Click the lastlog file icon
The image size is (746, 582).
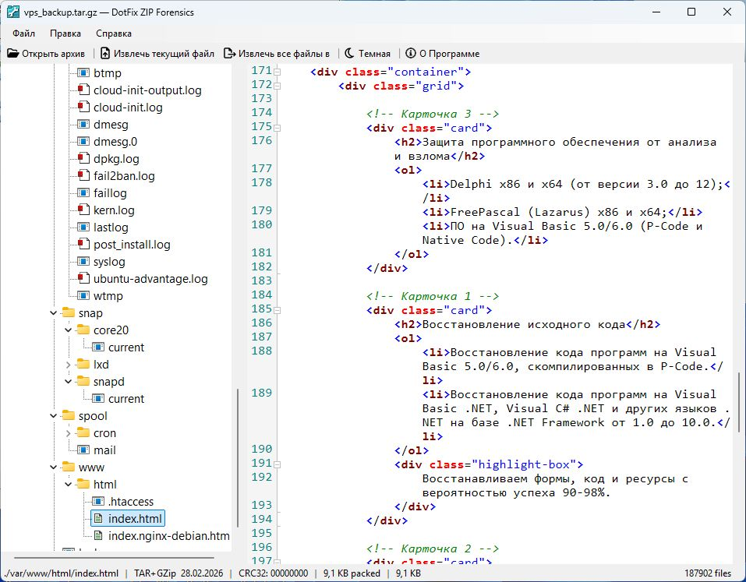[x=83, y=227]
